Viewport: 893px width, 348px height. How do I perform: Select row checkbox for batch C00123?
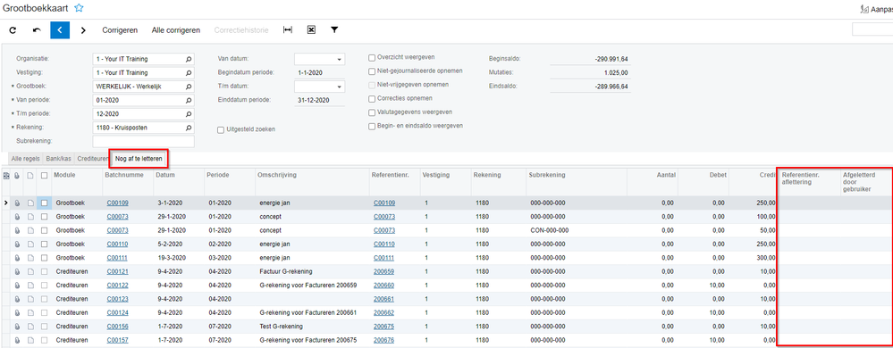[44, 299]
